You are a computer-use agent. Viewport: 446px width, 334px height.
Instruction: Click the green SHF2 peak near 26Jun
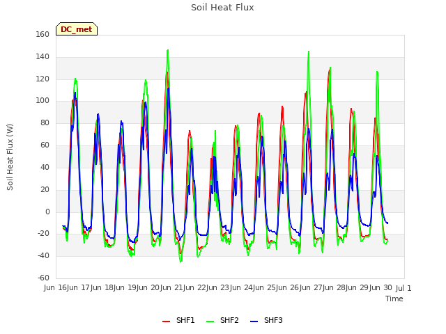pyautogui.click(x=309, y=51)
